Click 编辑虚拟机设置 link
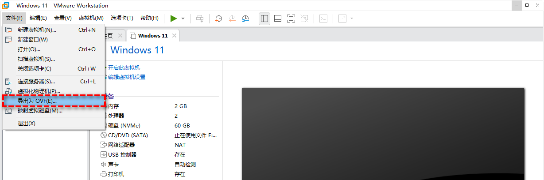Image resolution: width=544 pixels, height=180 pixels. click(x=127, y=77)
